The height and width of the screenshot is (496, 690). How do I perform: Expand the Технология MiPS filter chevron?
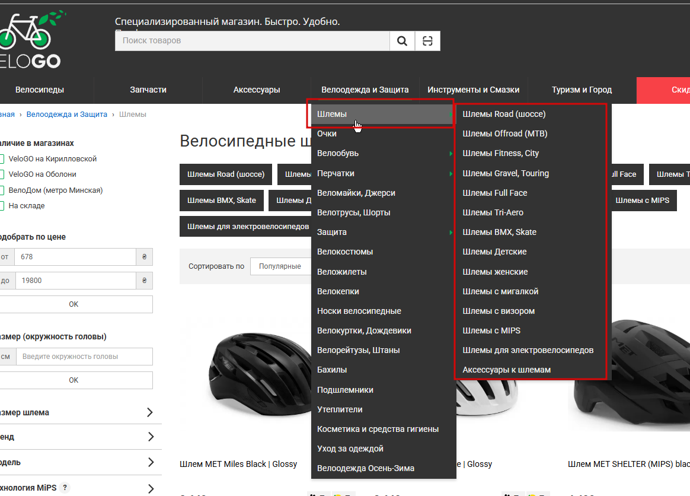tap(151, 488)
